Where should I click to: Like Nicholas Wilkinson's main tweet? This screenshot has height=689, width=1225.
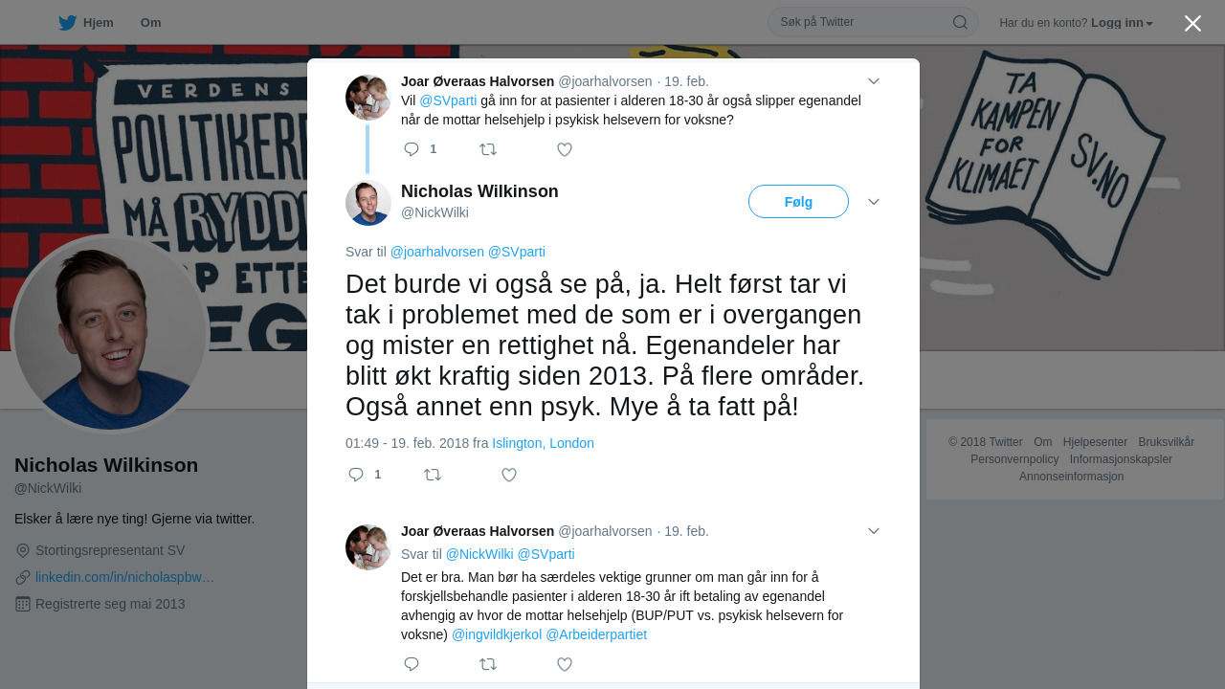(509, 475)
